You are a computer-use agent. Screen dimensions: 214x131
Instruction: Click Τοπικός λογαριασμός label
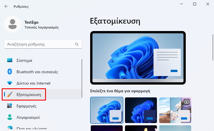41,27
